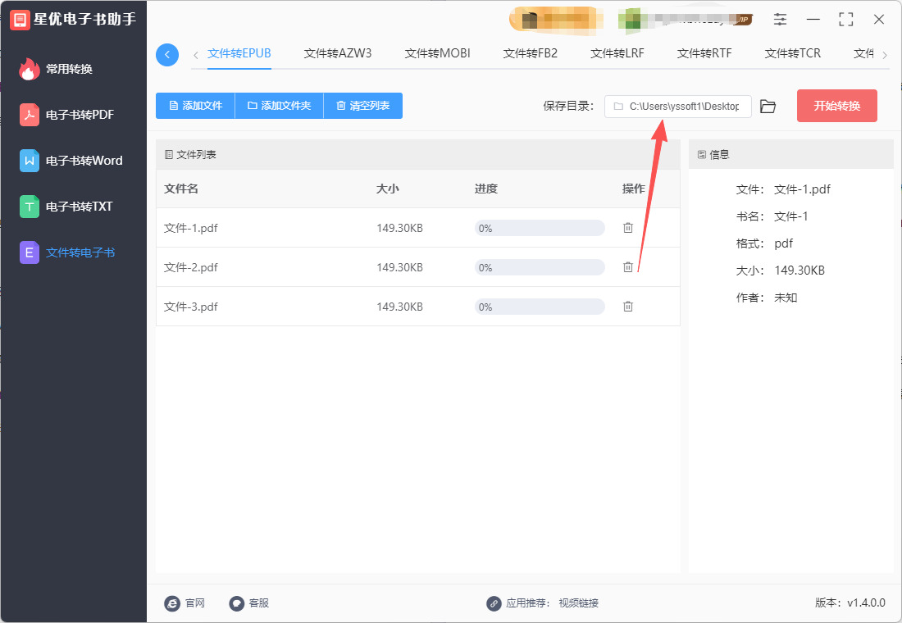This screenshot has width=902, height=623.
Task: Open 电子书转TXT sidebar item
Action: (66, 207)
